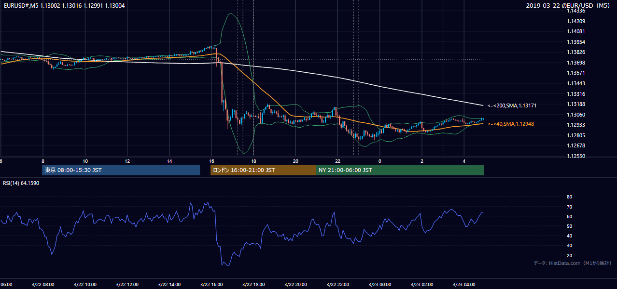
Task: Click the 3/23 02:00 time label
Action: point(421,284)
